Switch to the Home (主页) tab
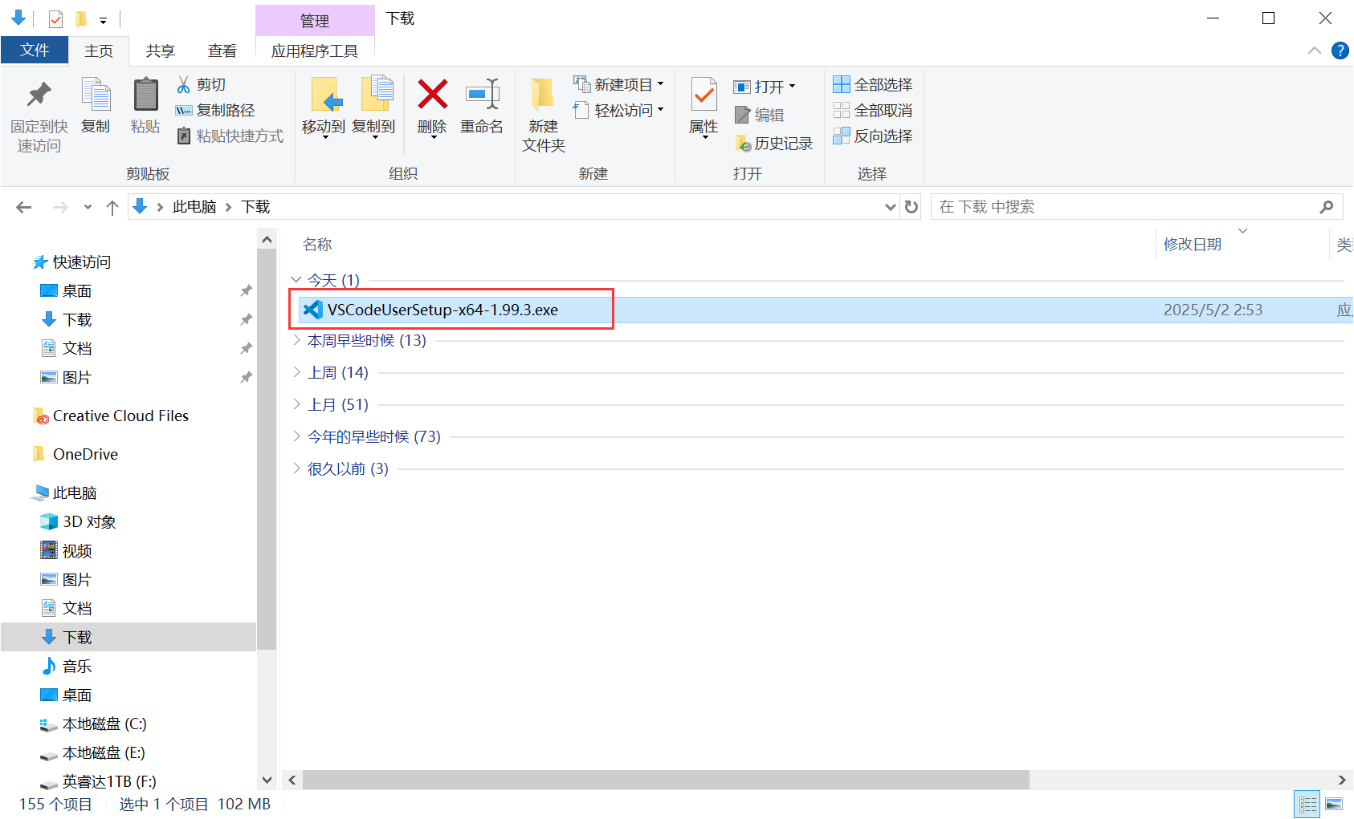 click(99, 51)
